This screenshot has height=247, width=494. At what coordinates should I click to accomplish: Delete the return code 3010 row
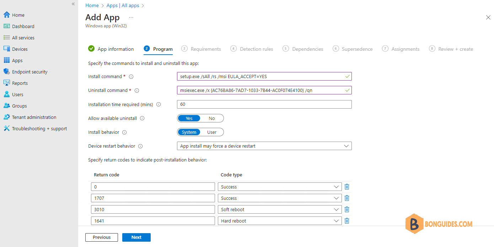click(x=347, y=209)
